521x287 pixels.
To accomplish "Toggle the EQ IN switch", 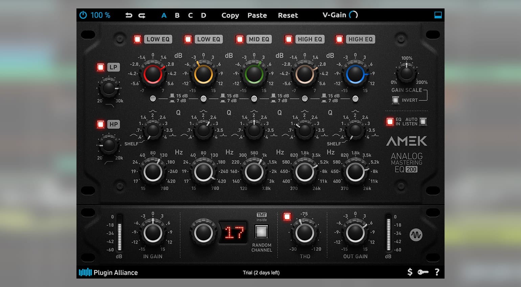I will coord(390,122).
